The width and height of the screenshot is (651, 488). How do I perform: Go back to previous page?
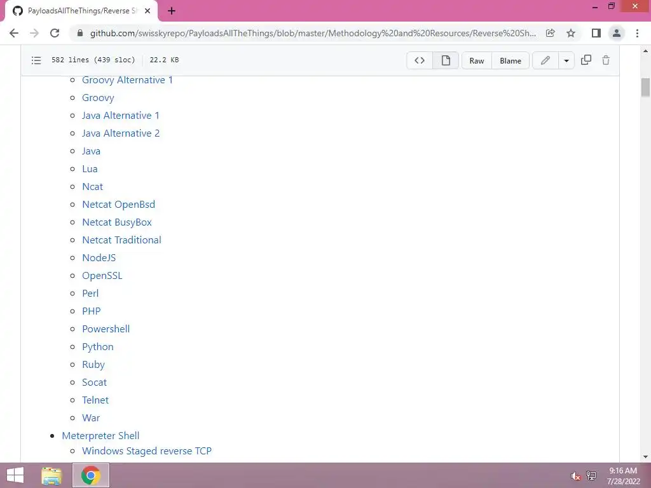(14, 33)
